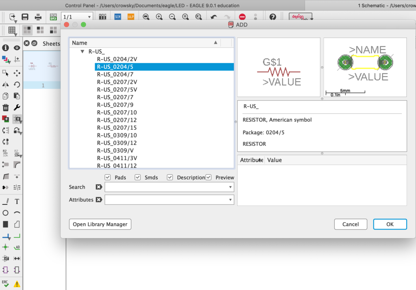This screenshot has width=416, height=290.
Task: Open the sheet selector 1/1 dropdown
Action: tap(77, 17)
